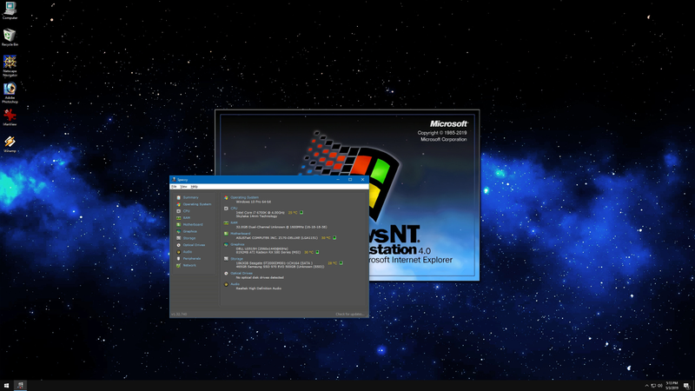Select RAM in the Speccy sidebar
This screenshot has width=695, height=391.
click(x=187, y=218)
